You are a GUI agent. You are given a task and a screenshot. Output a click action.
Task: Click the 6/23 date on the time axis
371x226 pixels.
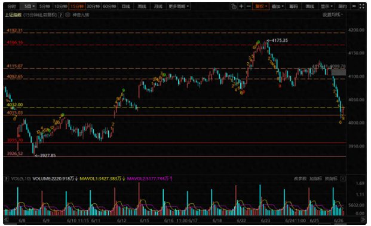coord(265,221)
